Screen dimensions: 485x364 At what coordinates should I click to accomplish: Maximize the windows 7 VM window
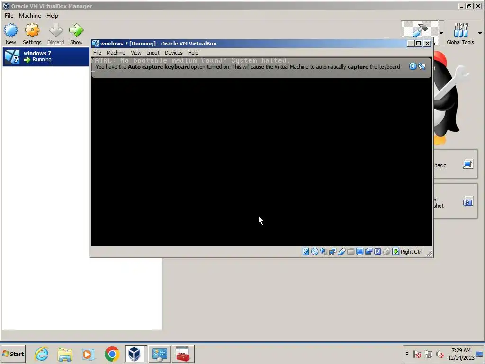click(x=419, y=44)
